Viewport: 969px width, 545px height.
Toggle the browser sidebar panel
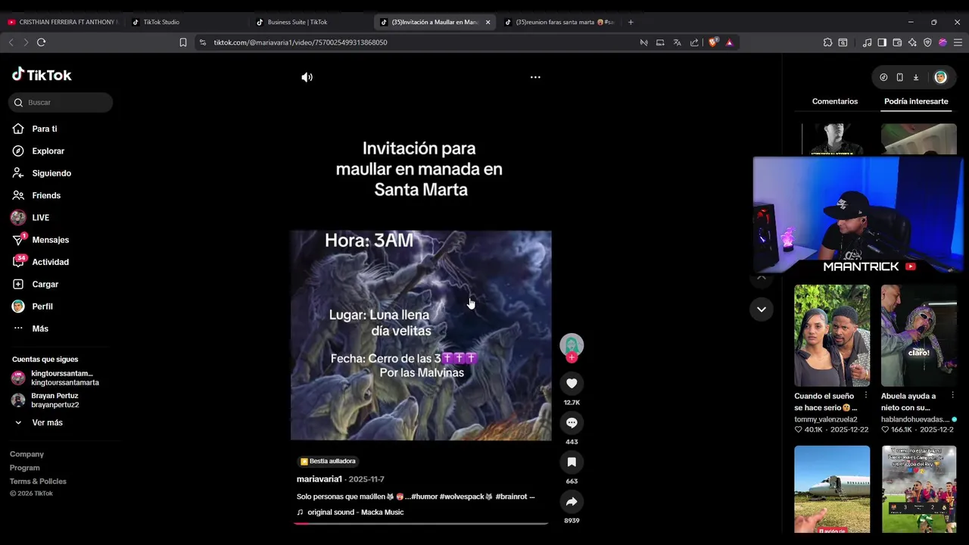tap(882, 42)
